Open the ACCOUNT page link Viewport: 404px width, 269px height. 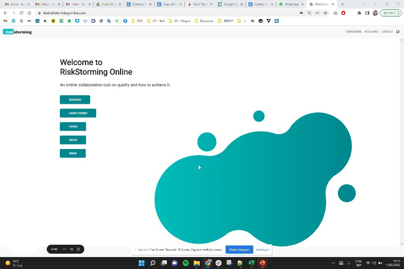371,32
